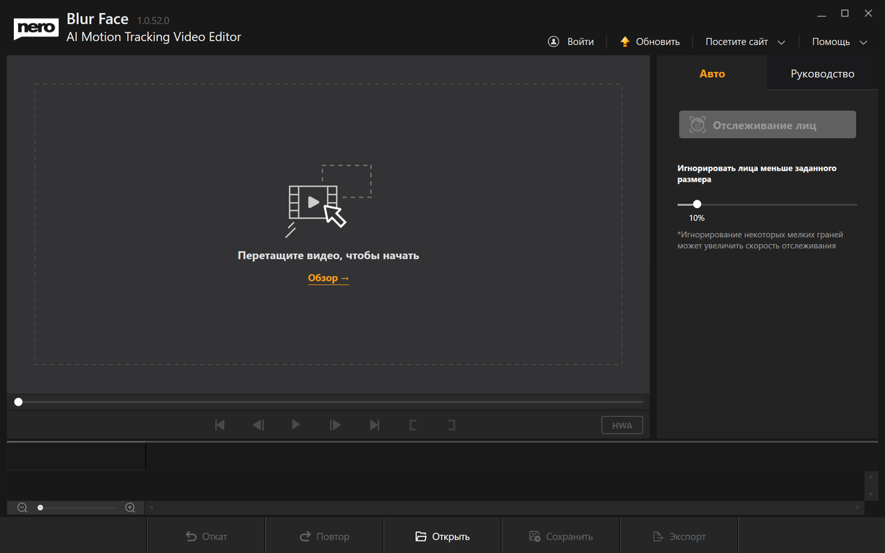The image size is (885, 553).
Task: Play the video preview
Action: pos(295,424)
